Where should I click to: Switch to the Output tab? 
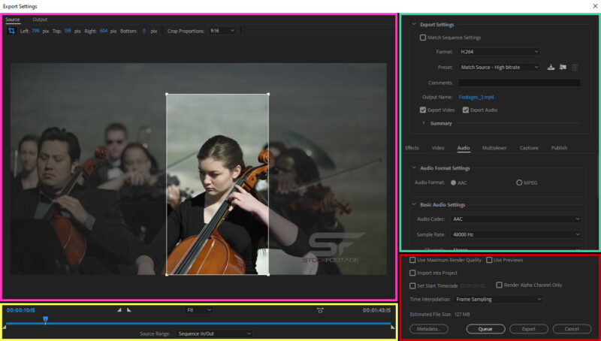click(x=40, y=20)
